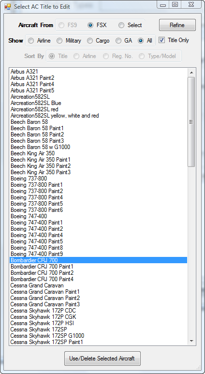Click the scrollbar down arrow
205x374 pixels.
[191, 341]
